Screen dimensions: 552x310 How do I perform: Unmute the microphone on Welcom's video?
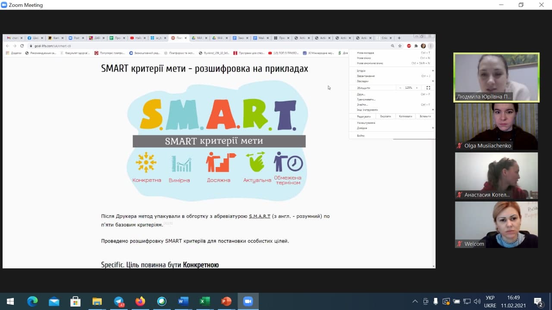coord(458,244)
